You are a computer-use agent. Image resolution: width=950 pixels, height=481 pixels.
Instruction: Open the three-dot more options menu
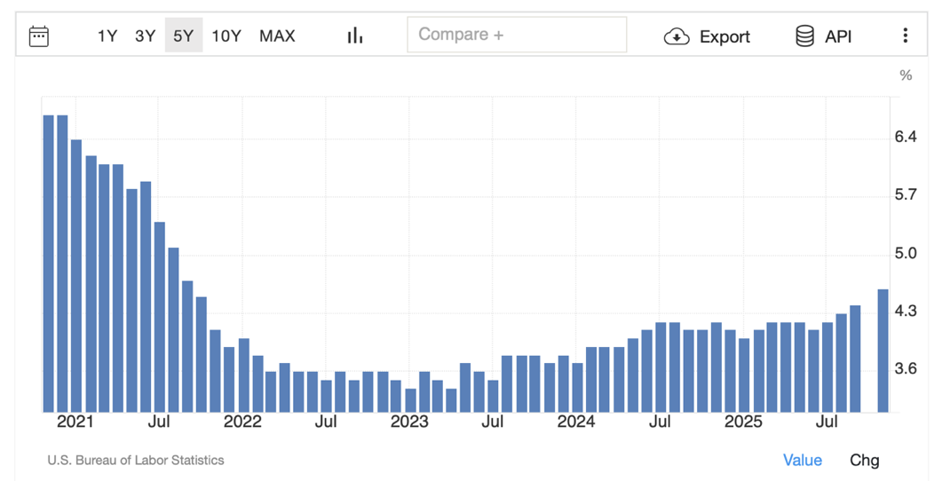905,35
